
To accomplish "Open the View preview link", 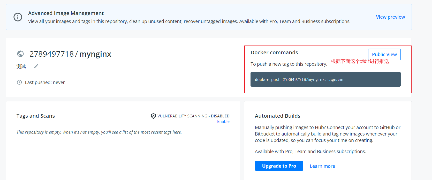I will click(390, 17).
